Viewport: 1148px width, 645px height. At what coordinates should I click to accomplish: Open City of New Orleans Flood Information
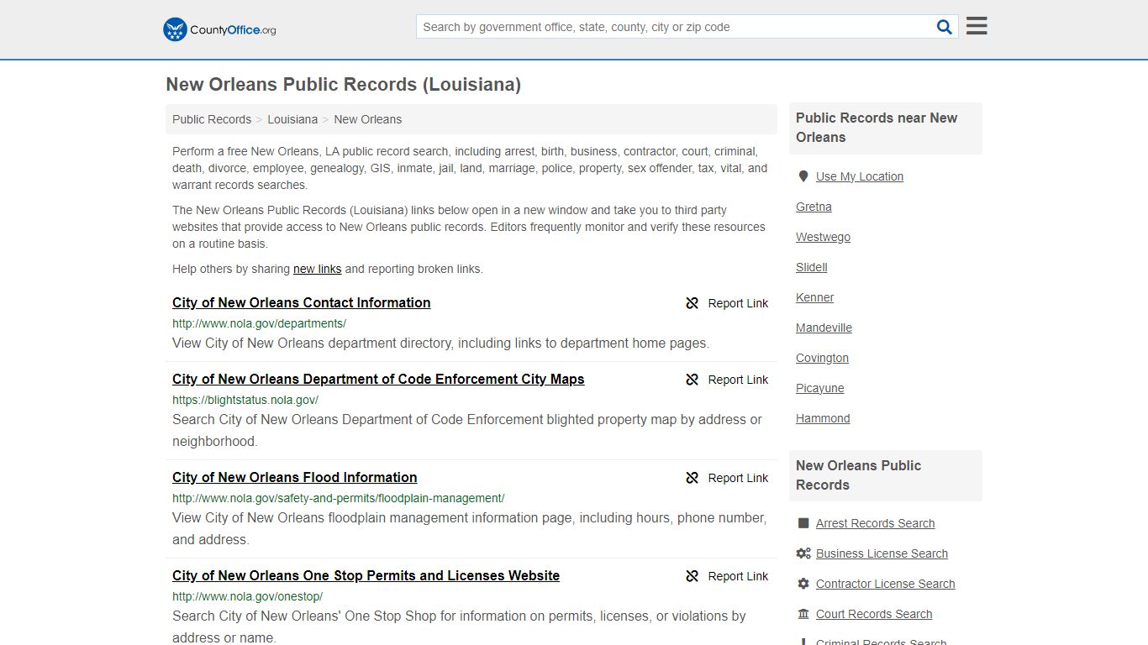295,477
